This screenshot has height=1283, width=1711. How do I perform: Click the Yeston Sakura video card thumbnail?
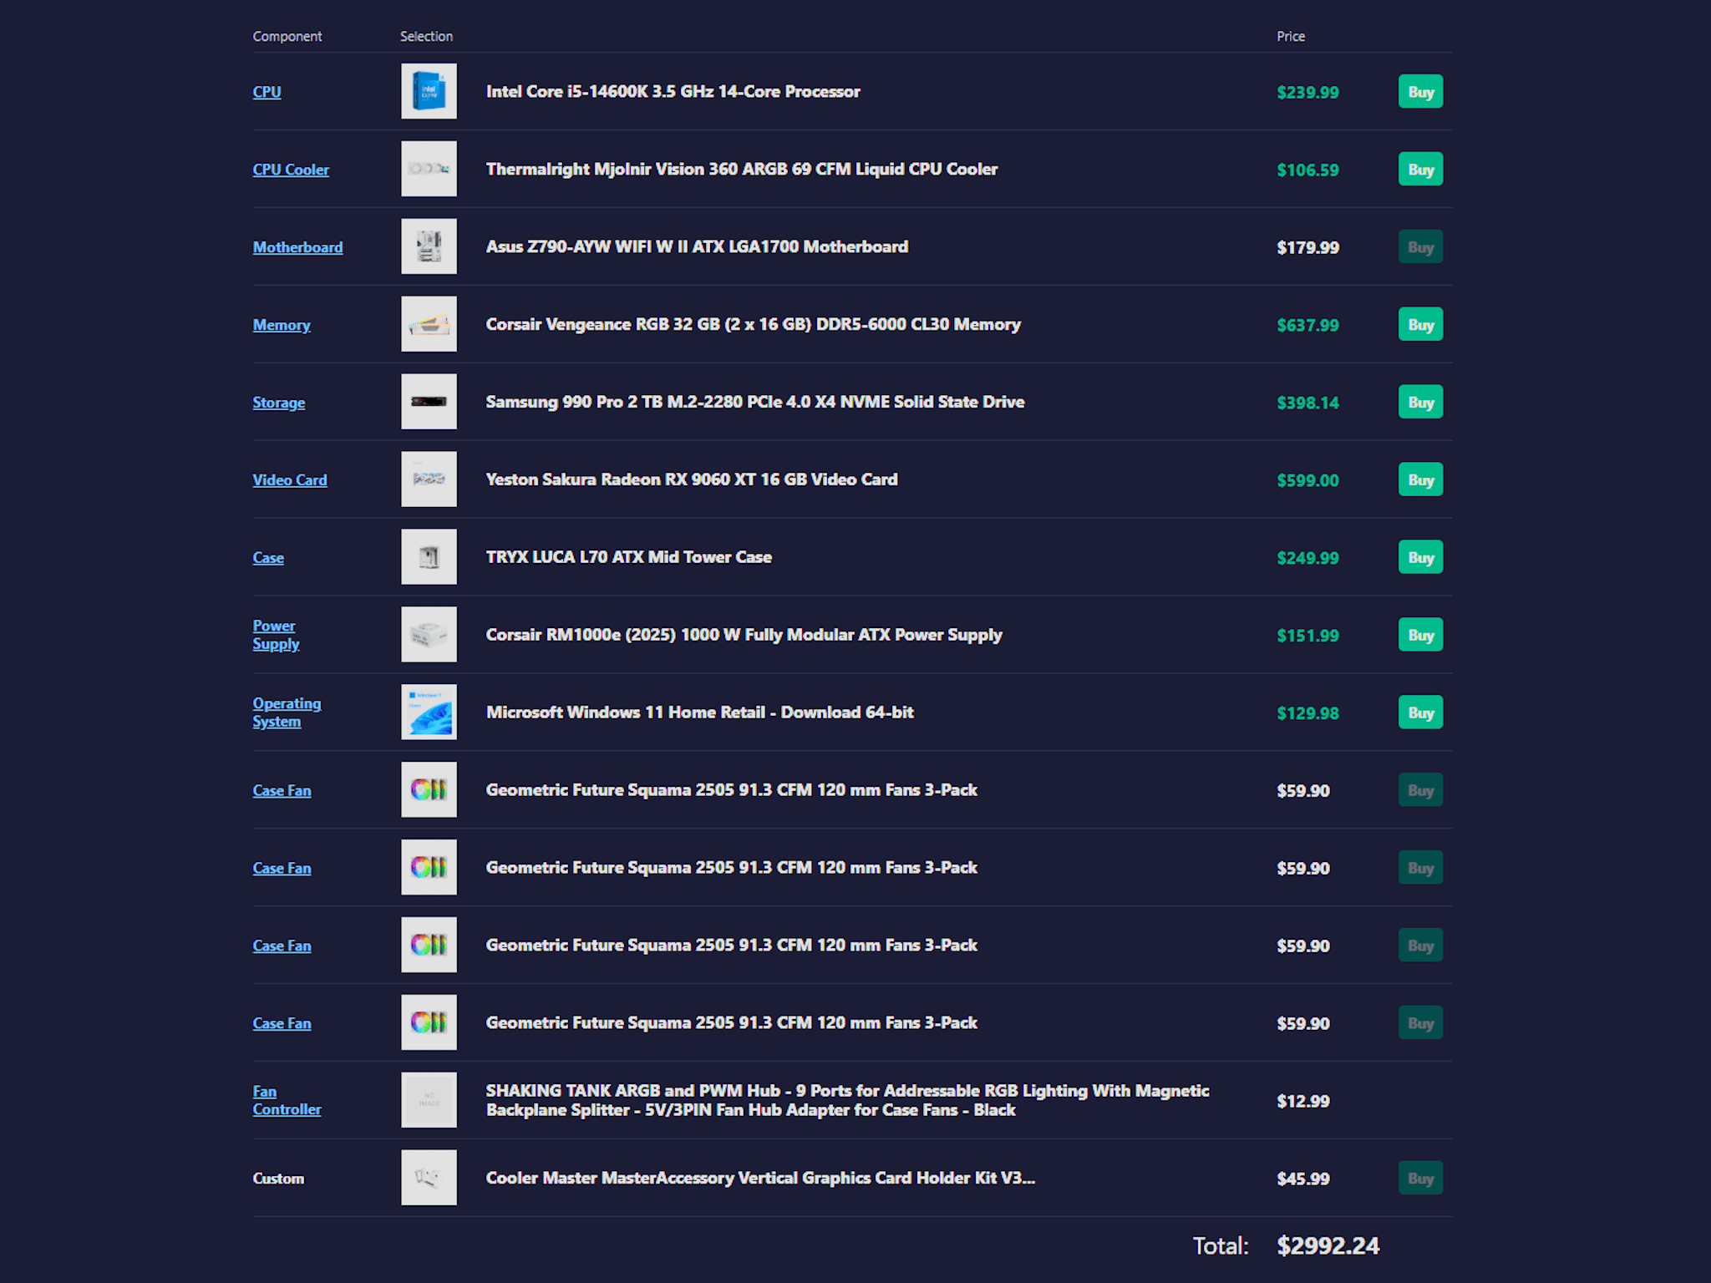tap(429, 479)
